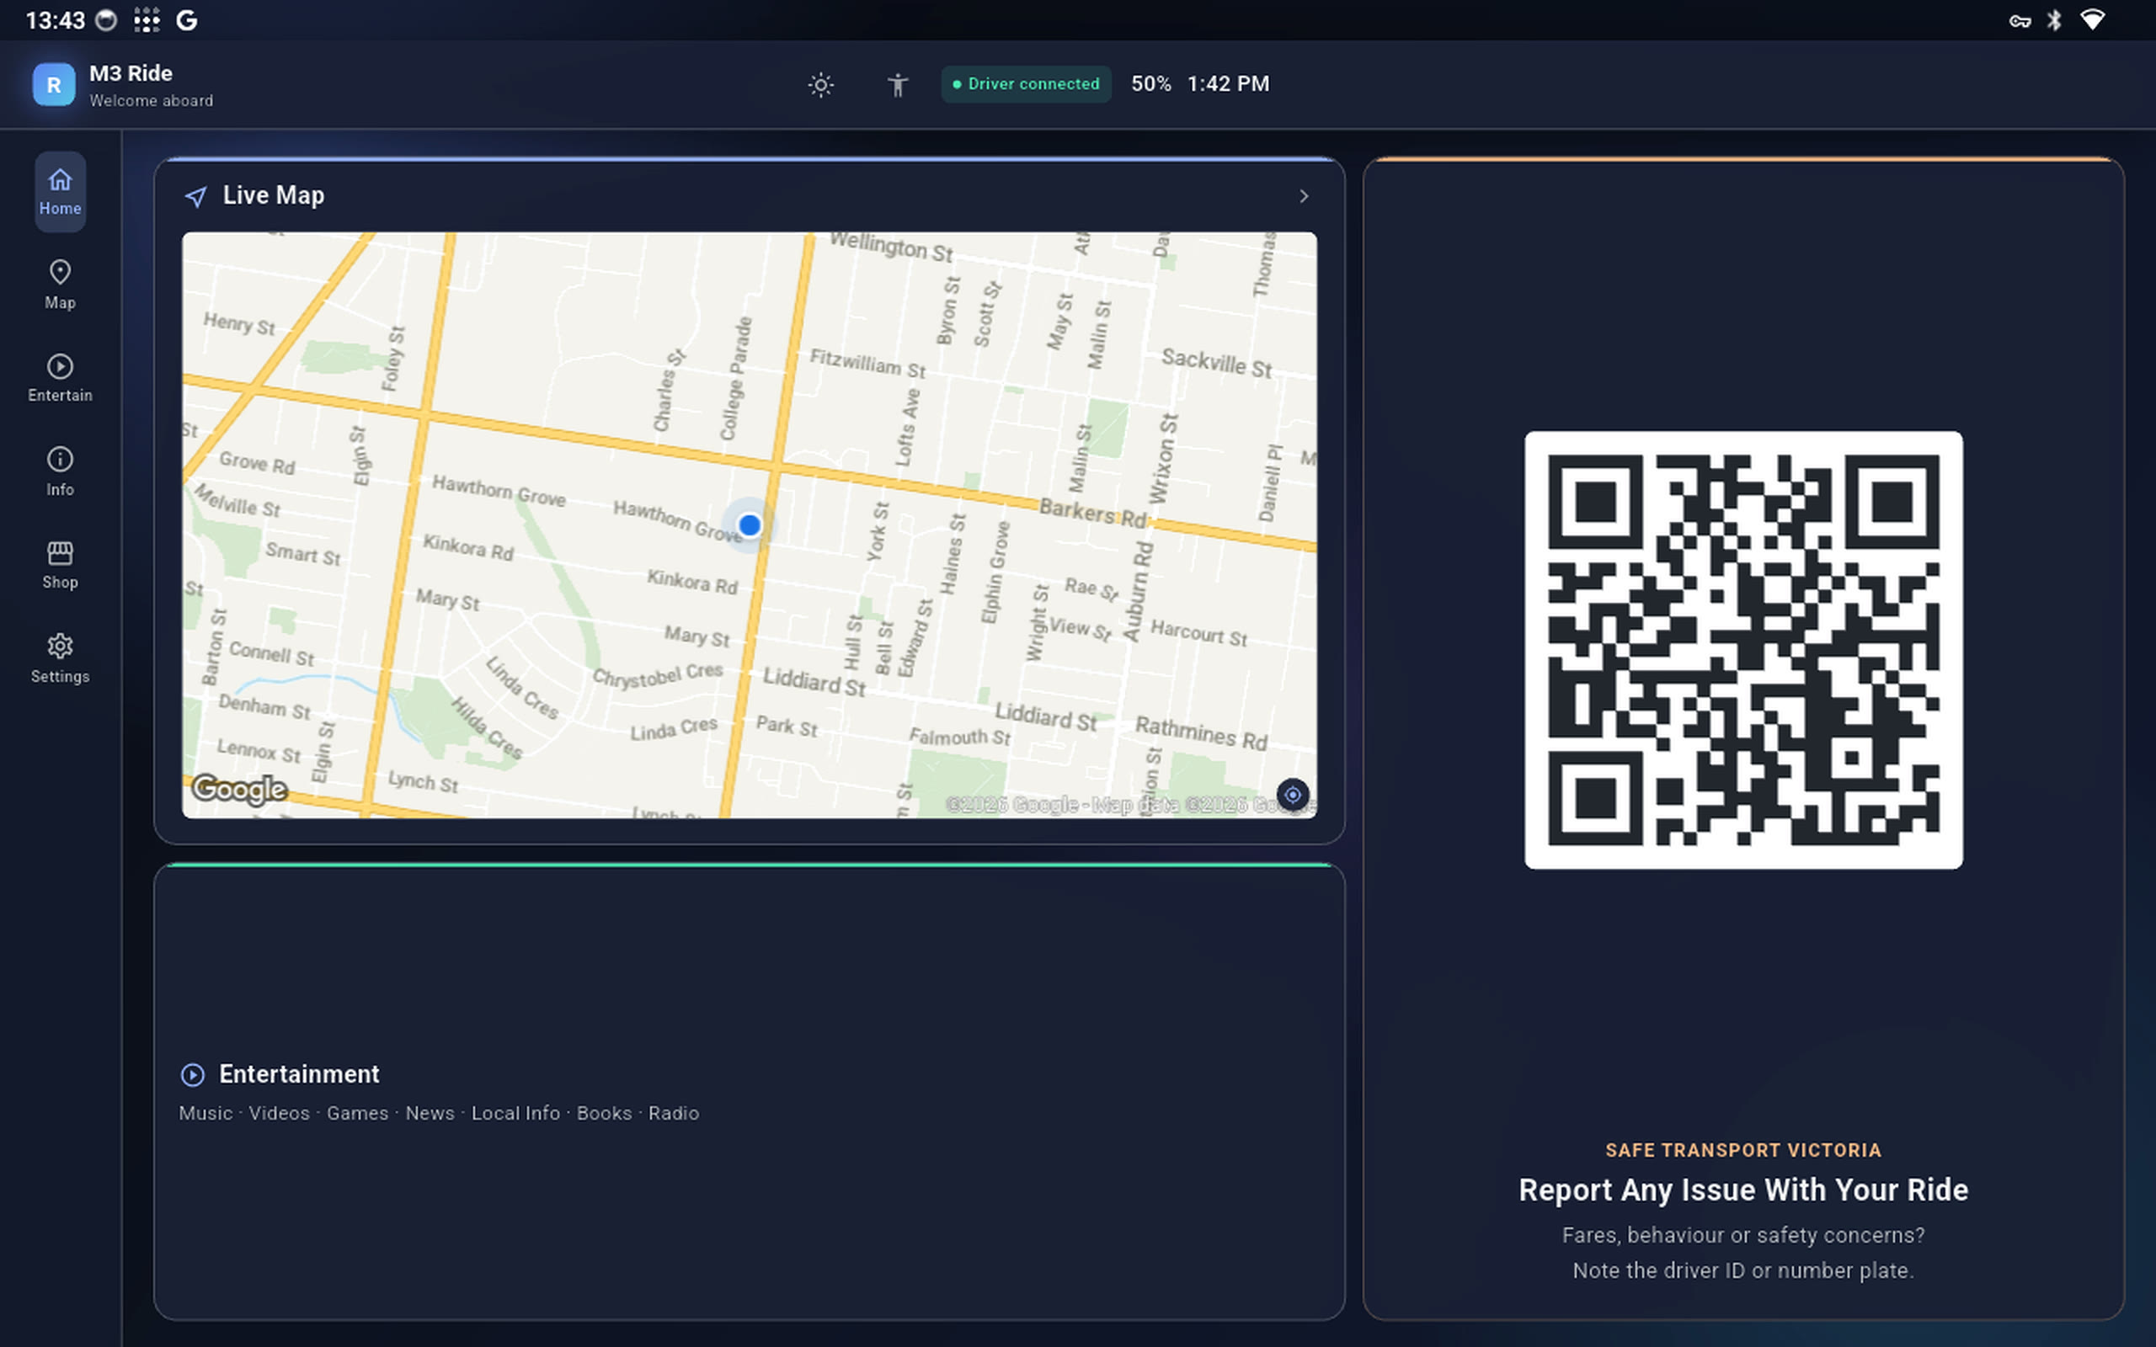Open Settings from the sidebar
Image resolution: width=2156 pixels, height=1347 pixels.
pyautogui.click(x=60, y=659)
